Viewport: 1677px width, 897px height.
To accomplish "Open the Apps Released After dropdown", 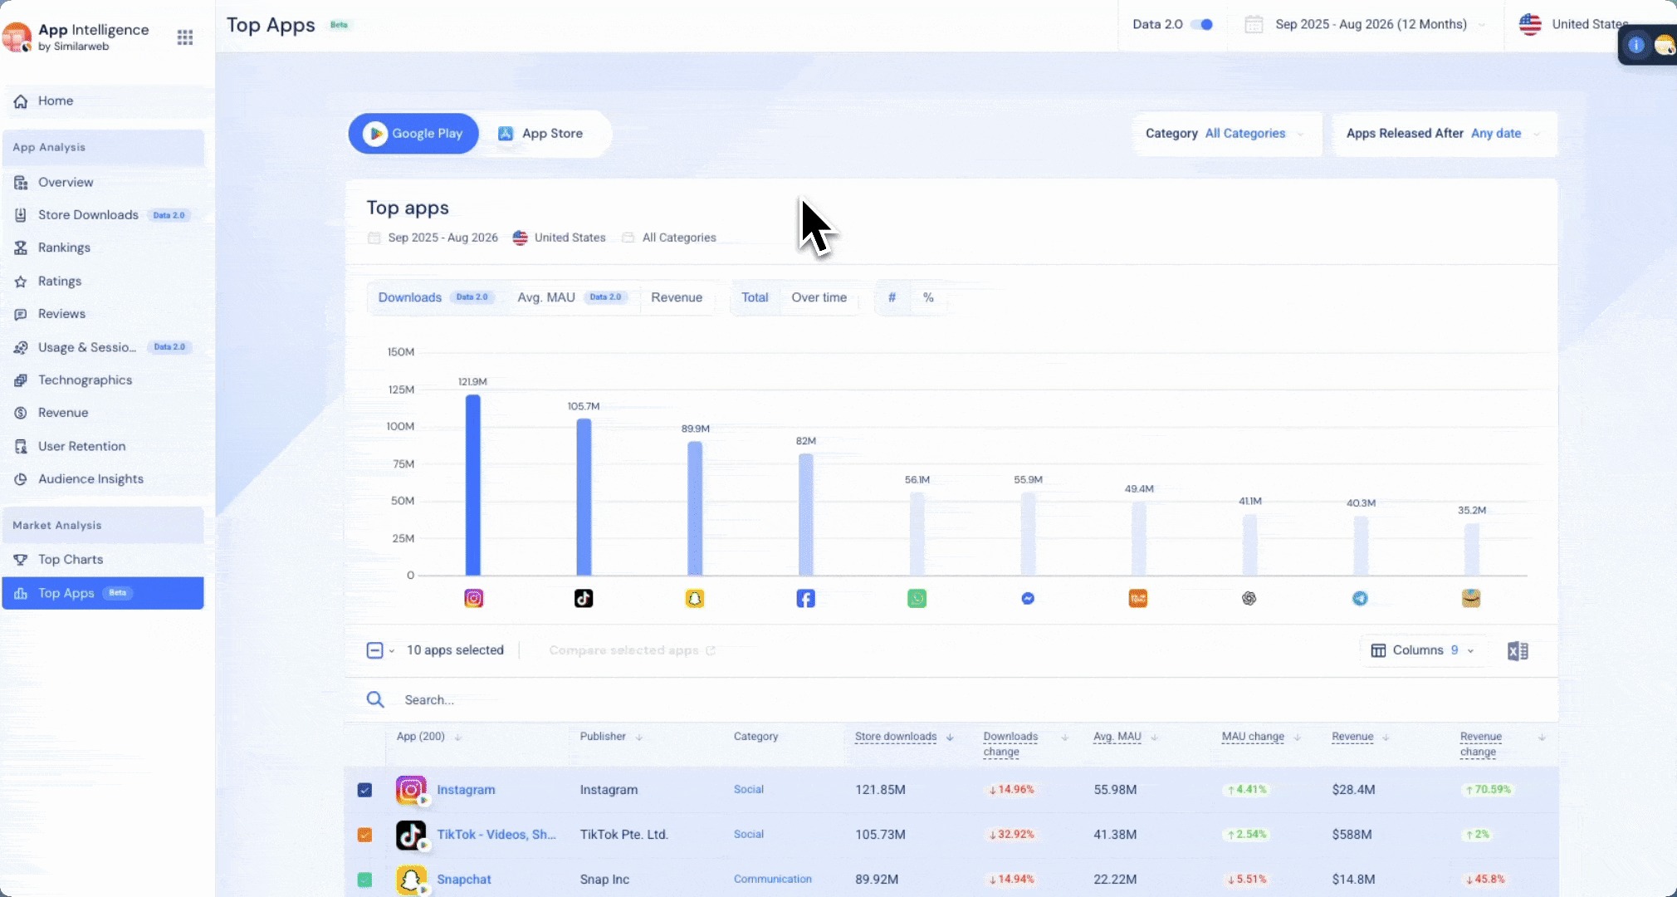I will click(1445, 134).
